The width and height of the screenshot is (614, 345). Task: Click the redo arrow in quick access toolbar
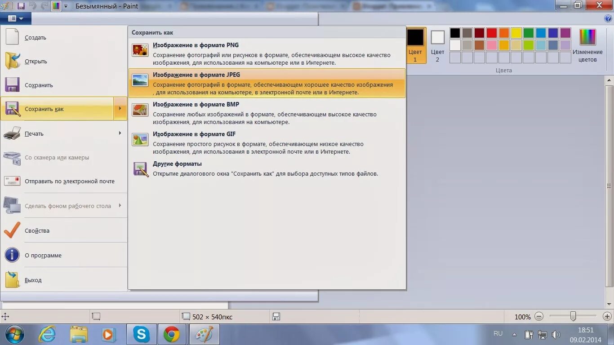click(44, 6)
